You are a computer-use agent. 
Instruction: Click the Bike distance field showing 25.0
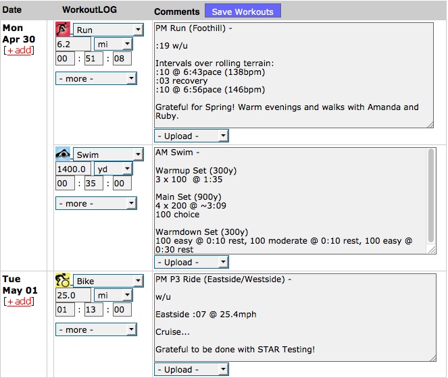pyautogui.click(x=73, y=295)
